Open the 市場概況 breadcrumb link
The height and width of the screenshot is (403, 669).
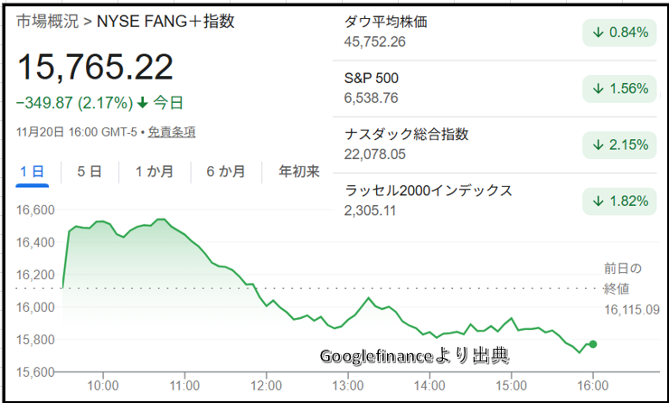click(x=45, y=22)
